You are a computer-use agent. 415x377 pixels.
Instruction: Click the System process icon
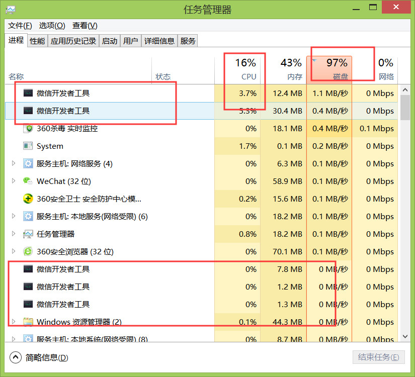(28, 146)
